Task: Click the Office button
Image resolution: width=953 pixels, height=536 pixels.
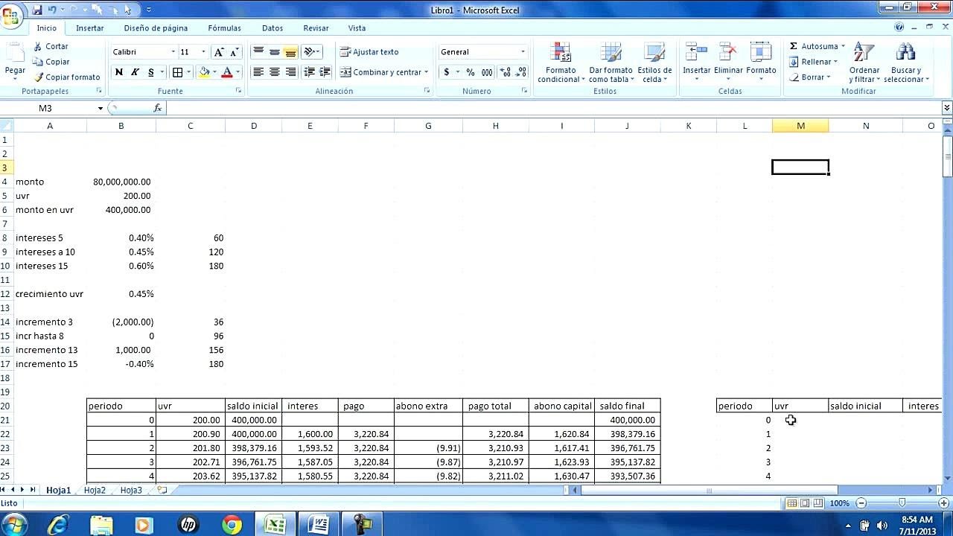Action: [x=12, y=17]
